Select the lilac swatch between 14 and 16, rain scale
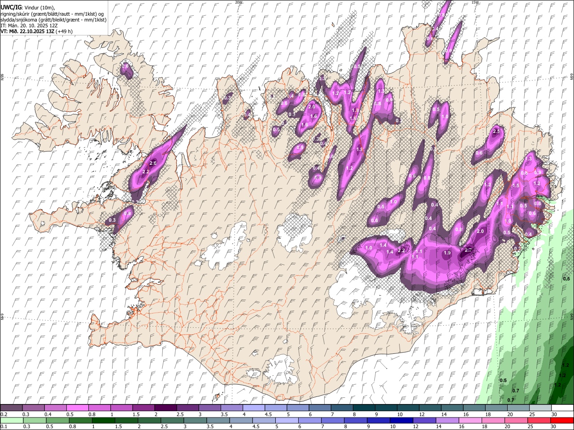Image resolution: width=574 pixels, height=430 pixels. pos(447,420)
